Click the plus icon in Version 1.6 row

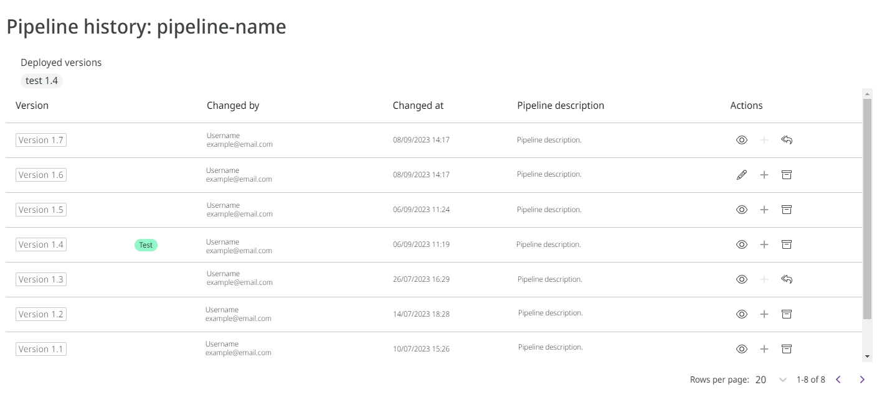(x=764, y=175)
